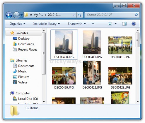Click the Documents library icon
This screenshot has width=145, height=123.
coord(15,66)
